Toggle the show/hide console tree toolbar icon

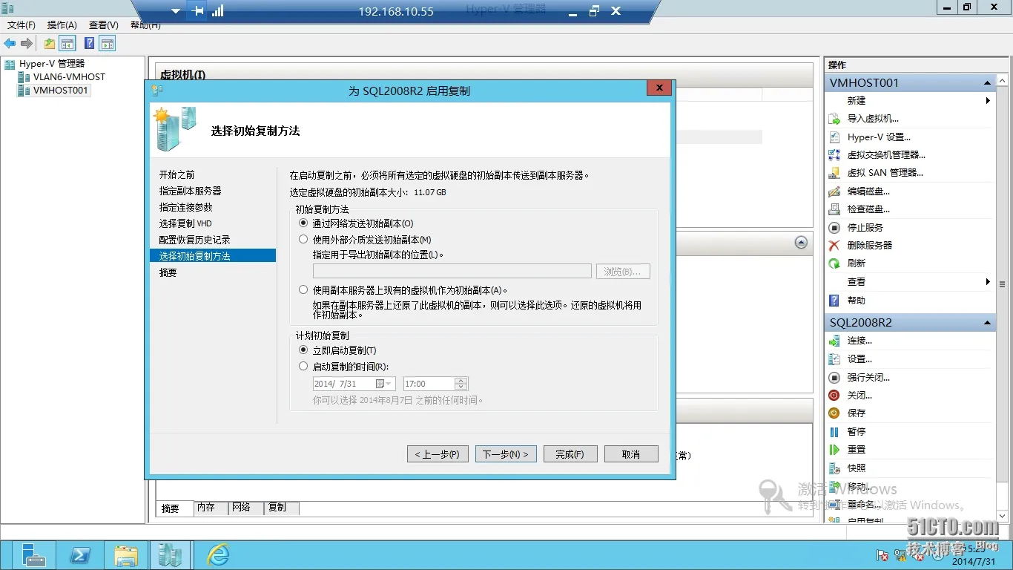[x=67, y=44]
